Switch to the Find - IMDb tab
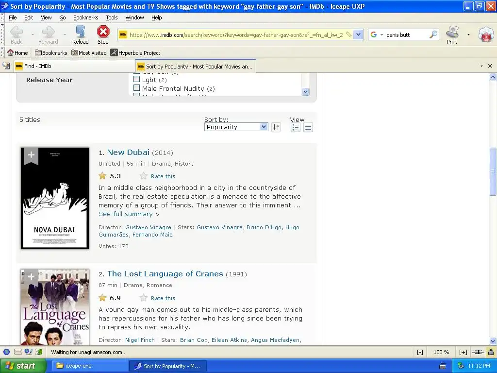Screen dimensions: 497x373 tap(74, 66)
